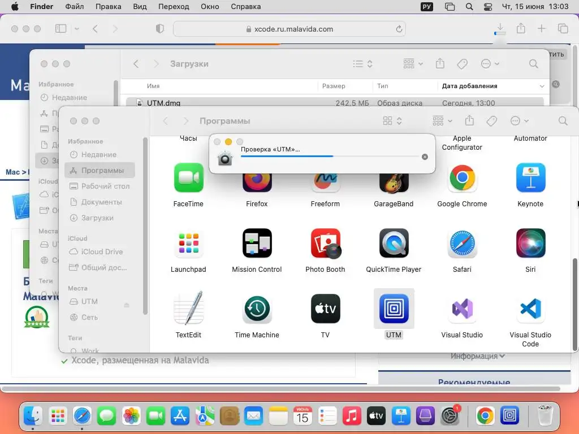Open Music app in the Dock
This screenshot has height=434, width=579.
[352, 416]
